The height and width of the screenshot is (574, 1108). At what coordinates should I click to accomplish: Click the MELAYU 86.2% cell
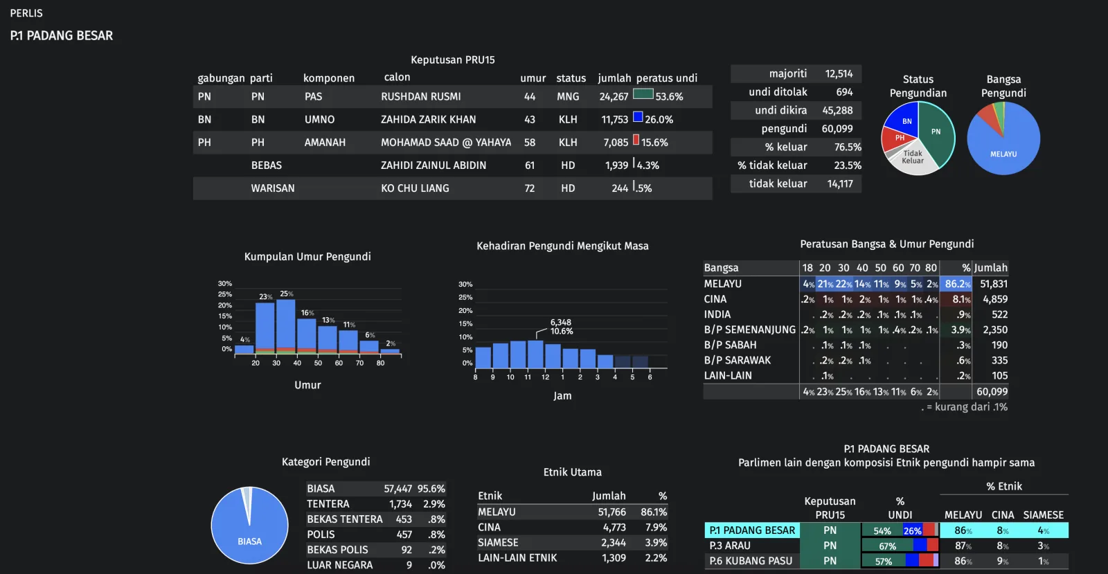point(956,285)
